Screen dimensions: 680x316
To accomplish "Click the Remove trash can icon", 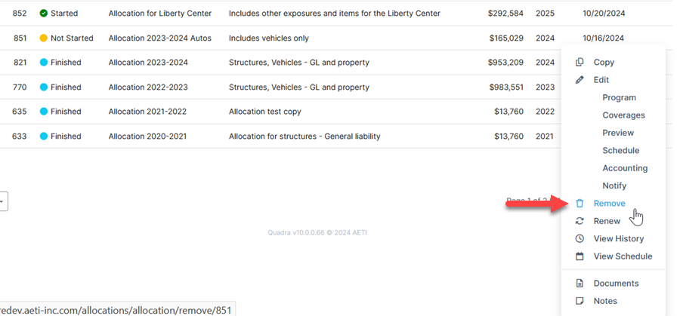I will (580, 204).
